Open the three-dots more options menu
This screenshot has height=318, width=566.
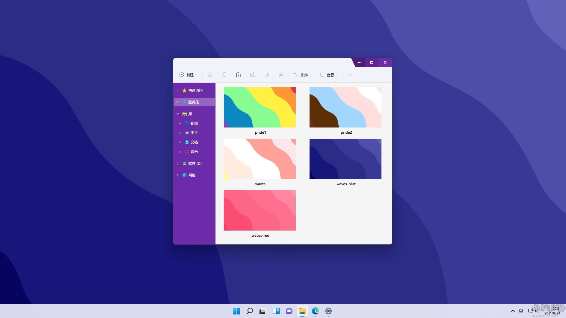(350, 75)
